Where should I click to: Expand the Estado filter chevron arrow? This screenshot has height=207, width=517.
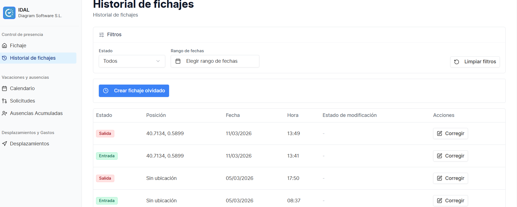[158, 61]
